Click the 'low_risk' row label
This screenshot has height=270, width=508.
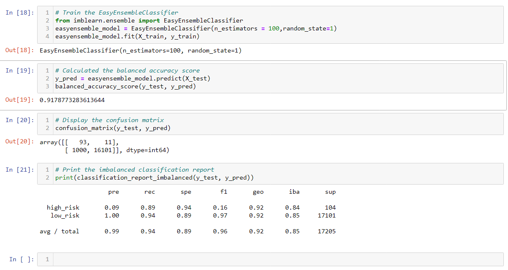65,215
